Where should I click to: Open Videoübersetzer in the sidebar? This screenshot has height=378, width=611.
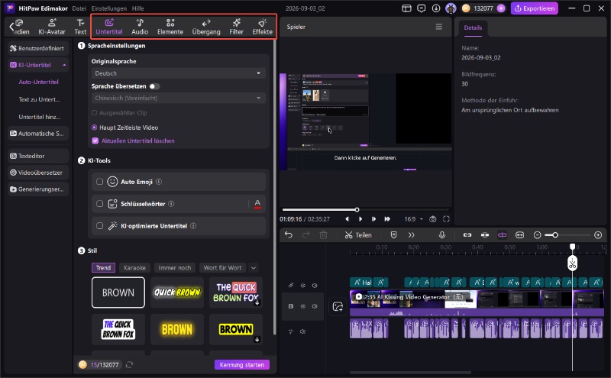click(x=38, y=173)
